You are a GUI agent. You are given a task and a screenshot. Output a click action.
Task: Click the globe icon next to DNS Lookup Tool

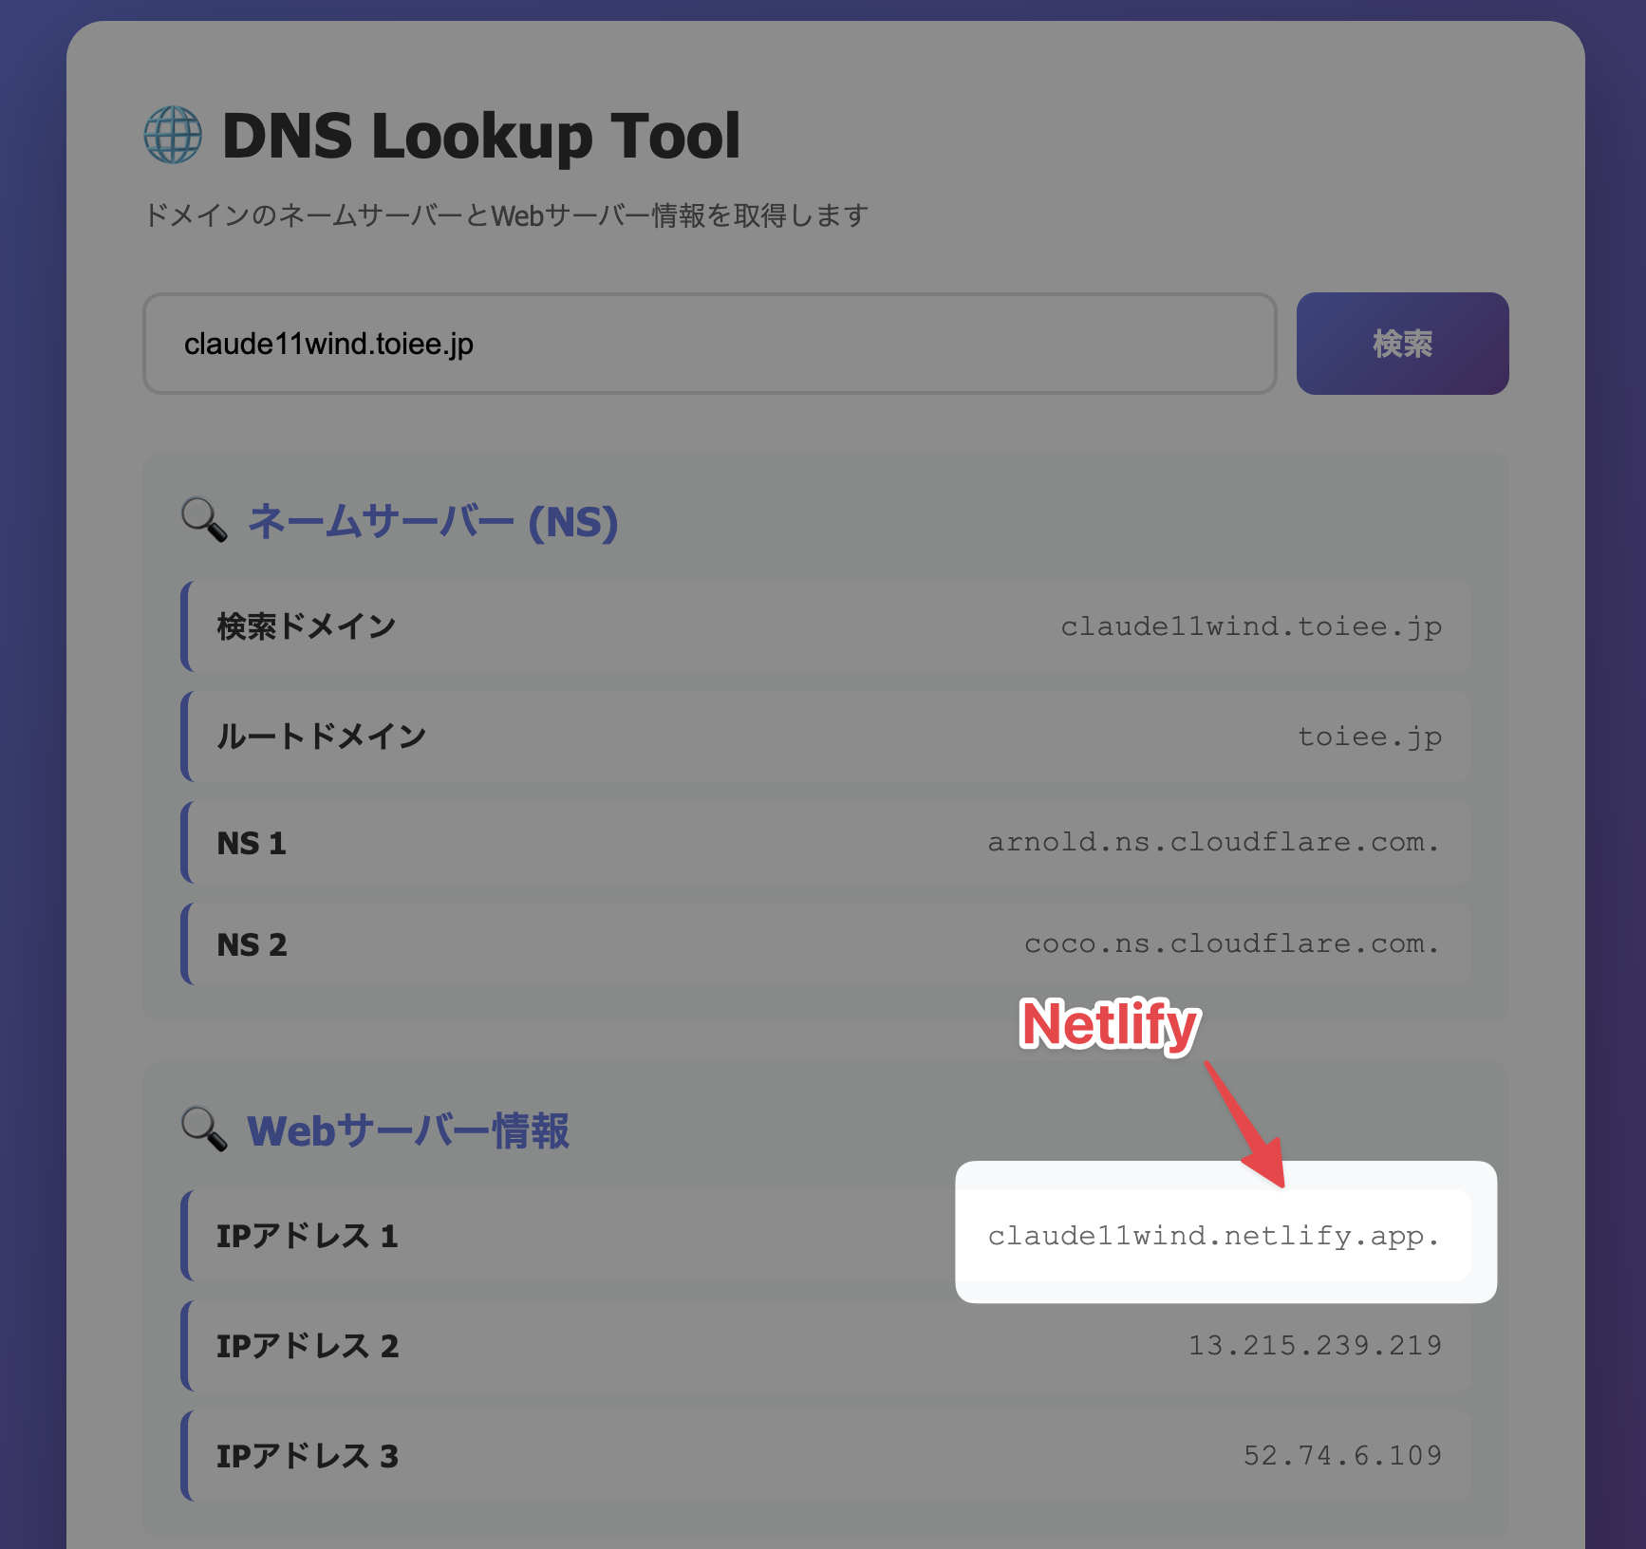pyautogui.click(x=173, y=134)
